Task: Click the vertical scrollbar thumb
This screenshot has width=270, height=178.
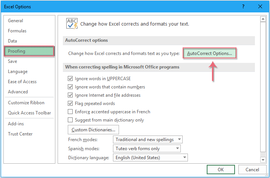Action: 263,87
